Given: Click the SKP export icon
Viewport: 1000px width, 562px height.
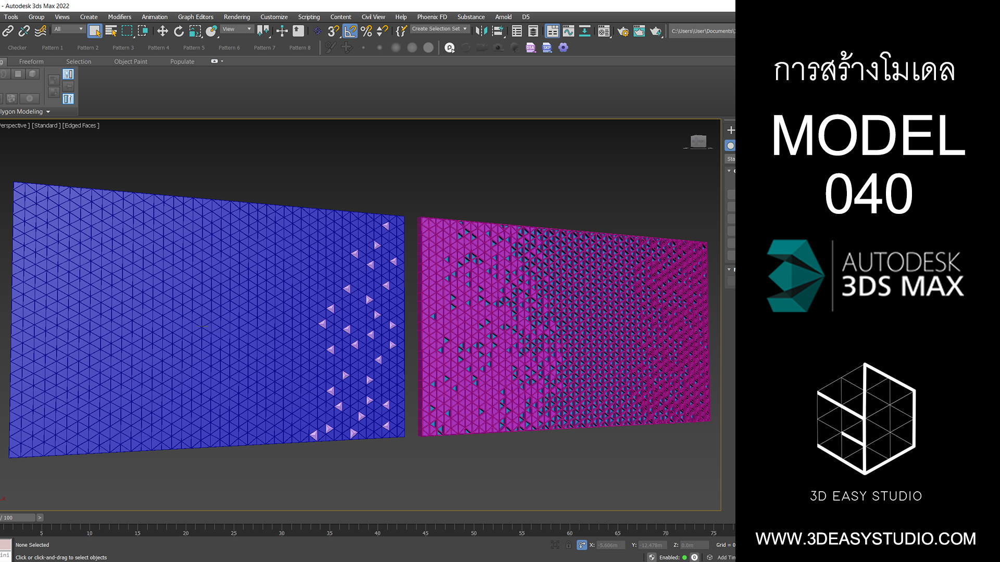Looking at the screenshot, I should [547, 48].
